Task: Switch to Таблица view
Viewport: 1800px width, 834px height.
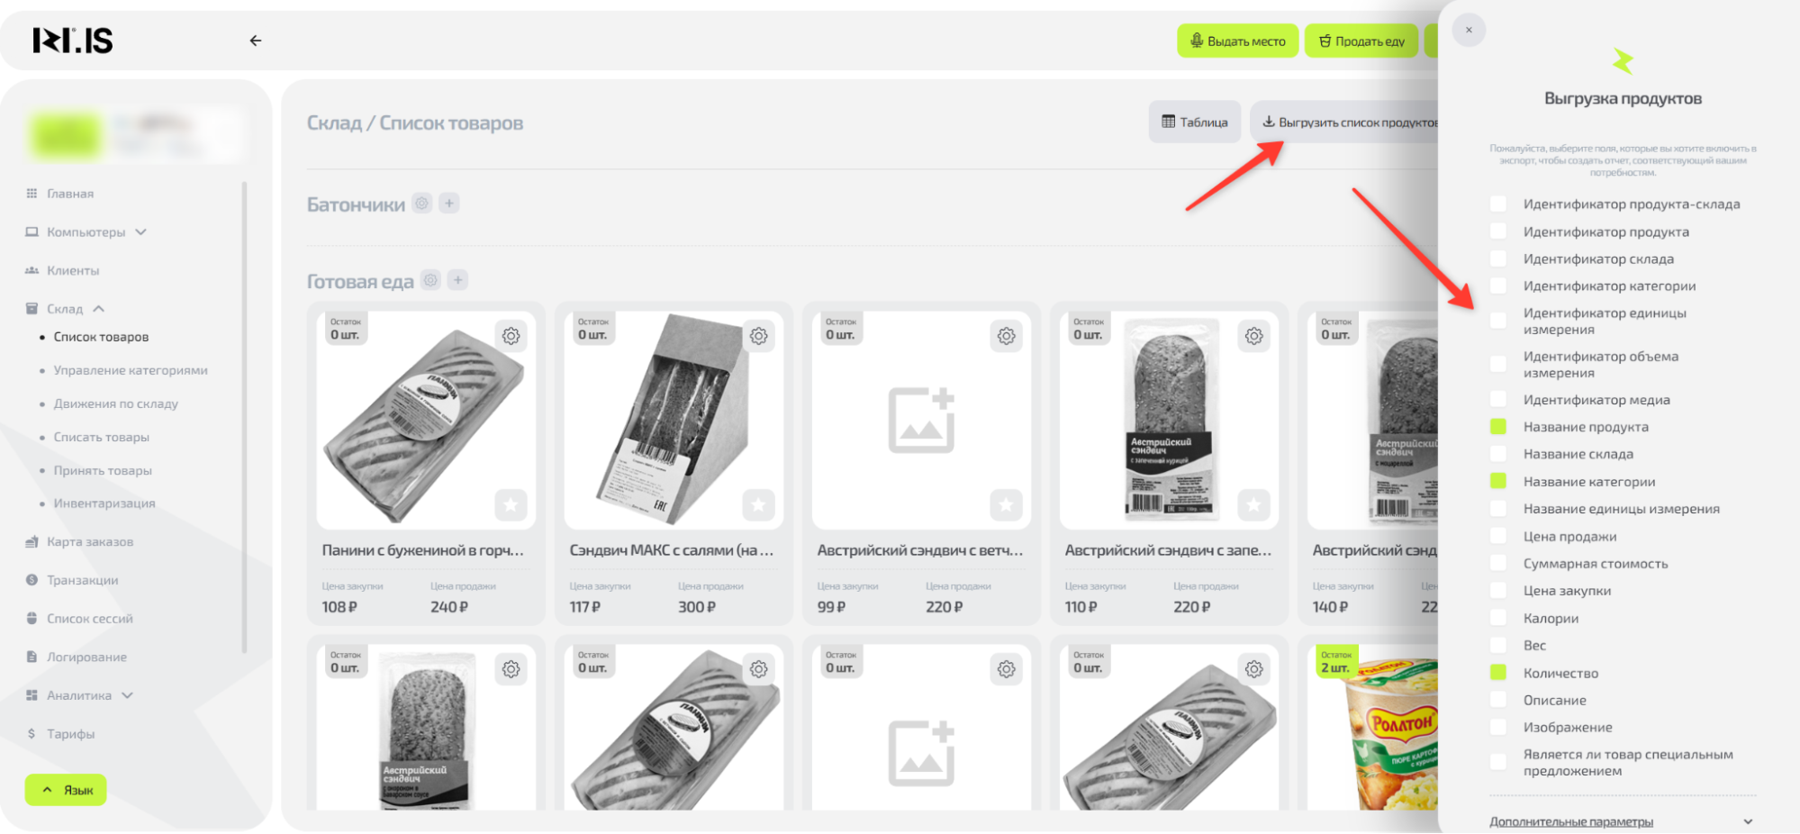Action: 1194,122
